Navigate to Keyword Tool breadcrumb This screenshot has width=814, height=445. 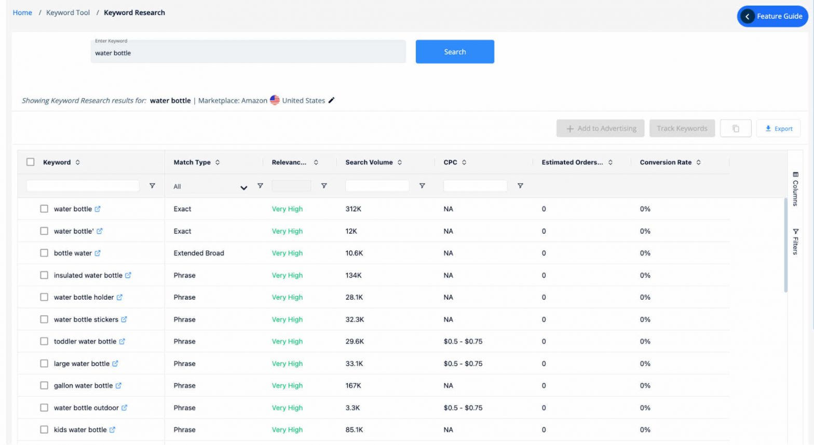click(x=68, y=12)
